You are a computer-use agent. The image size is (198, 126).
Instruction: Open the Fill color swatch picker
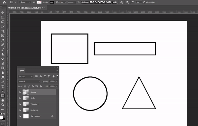[x=39, y=2]
